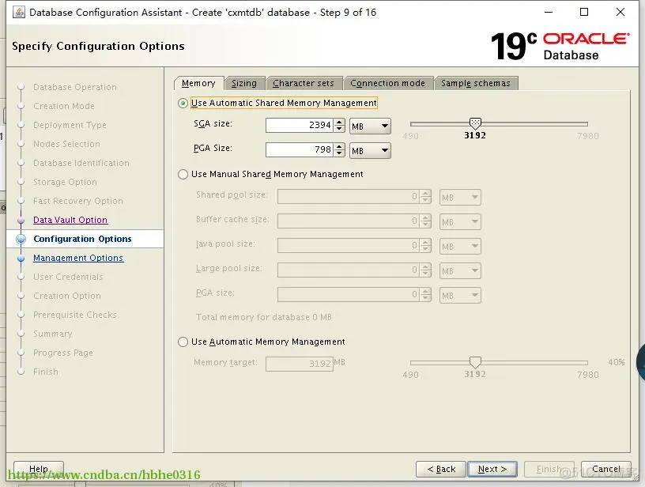The height and width of the screenshot is (487, 645).
Task: Click the Buffer cache size spinner arrows
Action: [x=426, y=221]
